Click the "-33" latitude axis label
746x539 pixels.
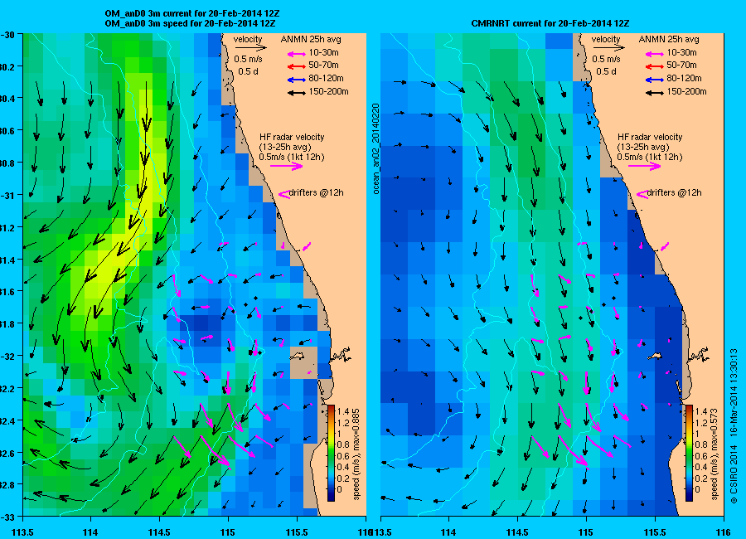tap(8, 517)
